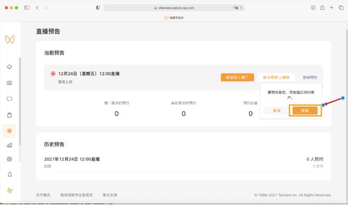The height and width of the screenshot is (205, 348).
Task: Open the bar chart data icon
Action: tap(9, 145)
